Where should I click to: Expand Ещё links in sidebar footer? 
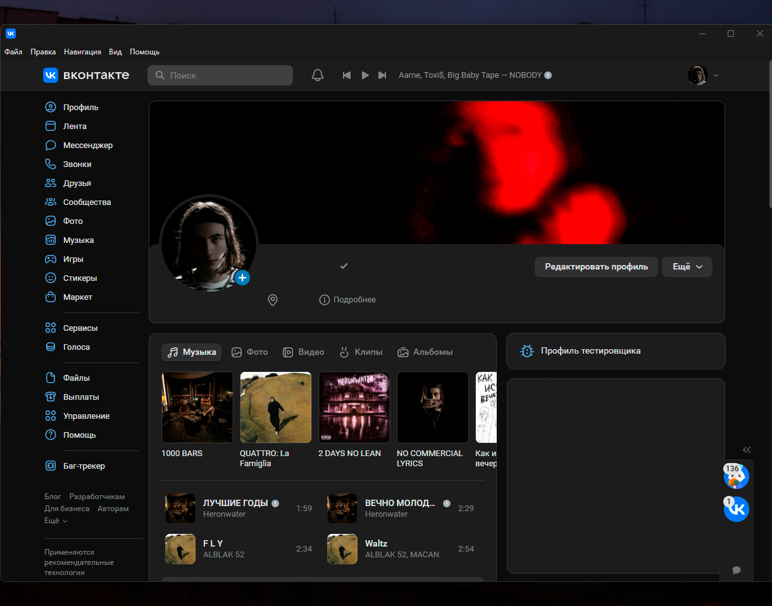coord(56,521)
